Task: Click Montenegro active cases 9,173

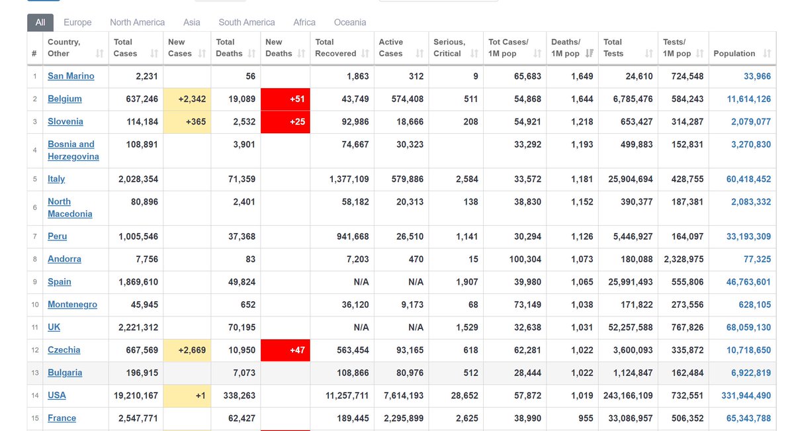Action: [411, 305]
